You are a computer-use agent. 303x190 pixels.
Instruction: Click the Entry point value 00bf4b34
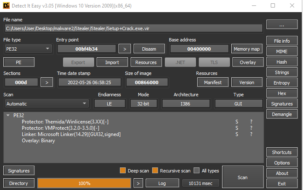pyautogui.click(x=87, y=49)
